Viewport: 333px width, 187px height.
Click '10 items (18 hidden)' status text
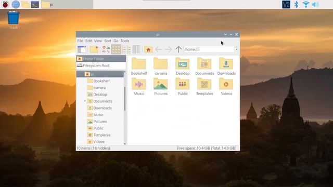coord(93,148)
